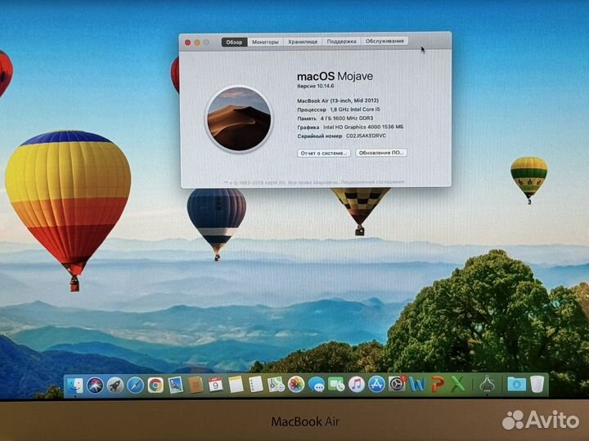The height and width of the screenshot is (441, 589).
Task: Open Reminders list icon in dock
Action: pyautogui.click(x=256, y=385)
